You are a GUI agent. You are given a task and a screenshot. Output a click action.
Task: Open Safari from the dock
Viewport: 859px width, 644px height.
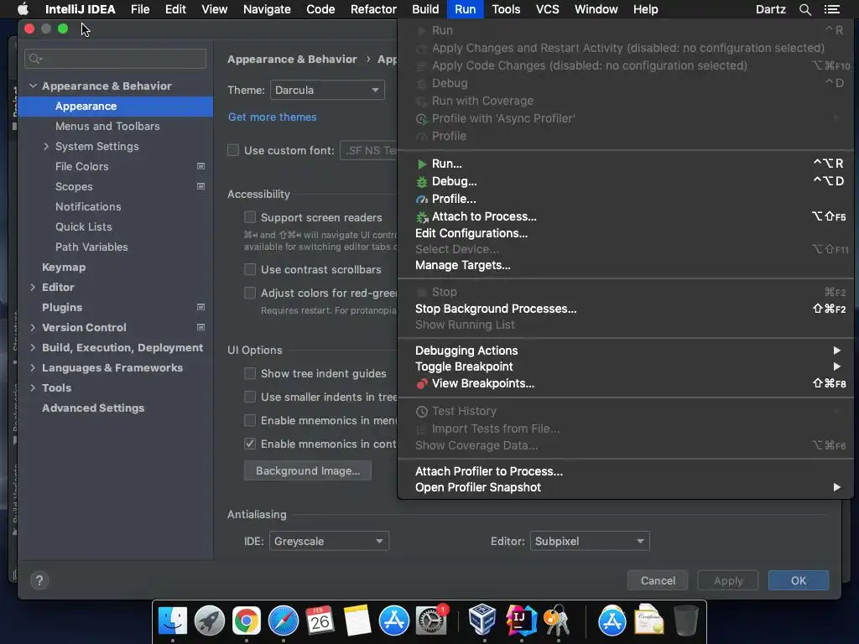pos(284,621)
